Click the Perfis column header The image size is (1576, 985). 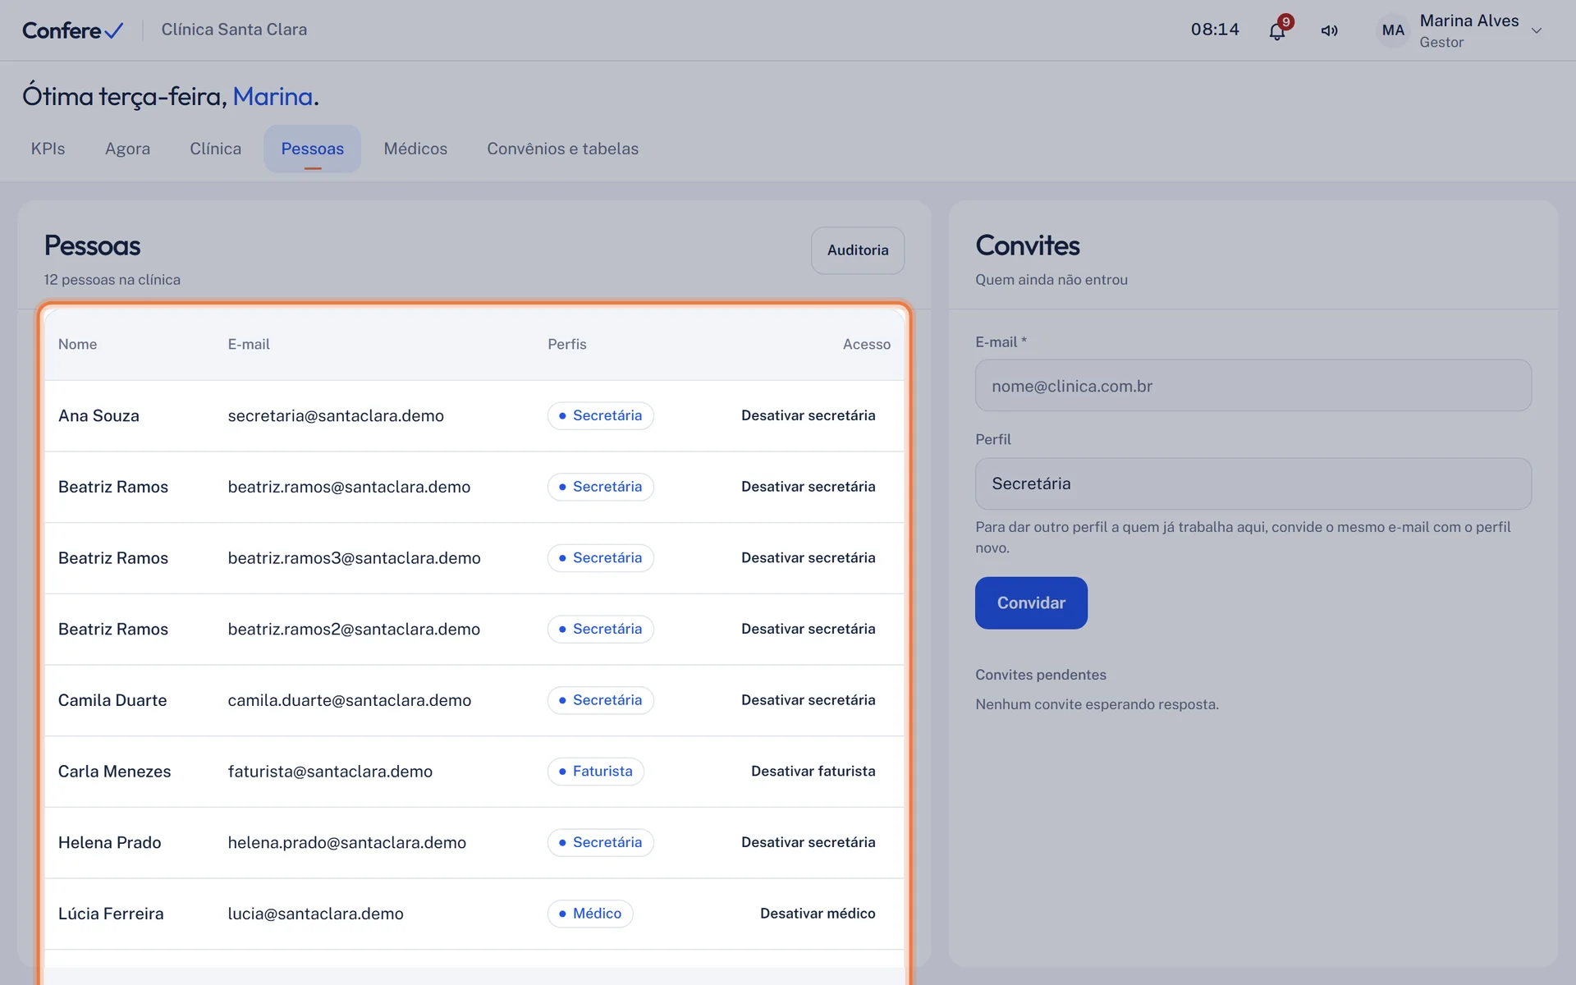point(567,345)
